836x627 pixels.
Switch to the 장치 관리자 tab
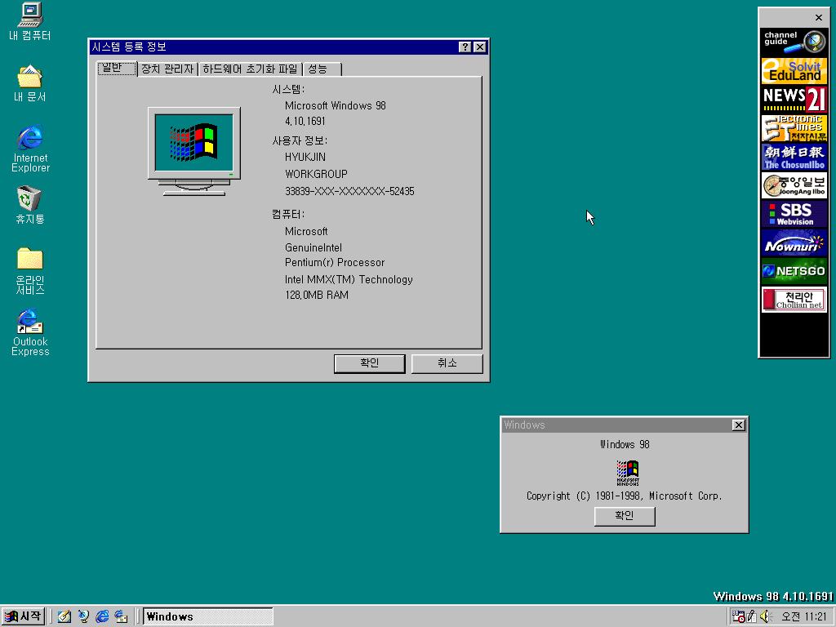167,69
